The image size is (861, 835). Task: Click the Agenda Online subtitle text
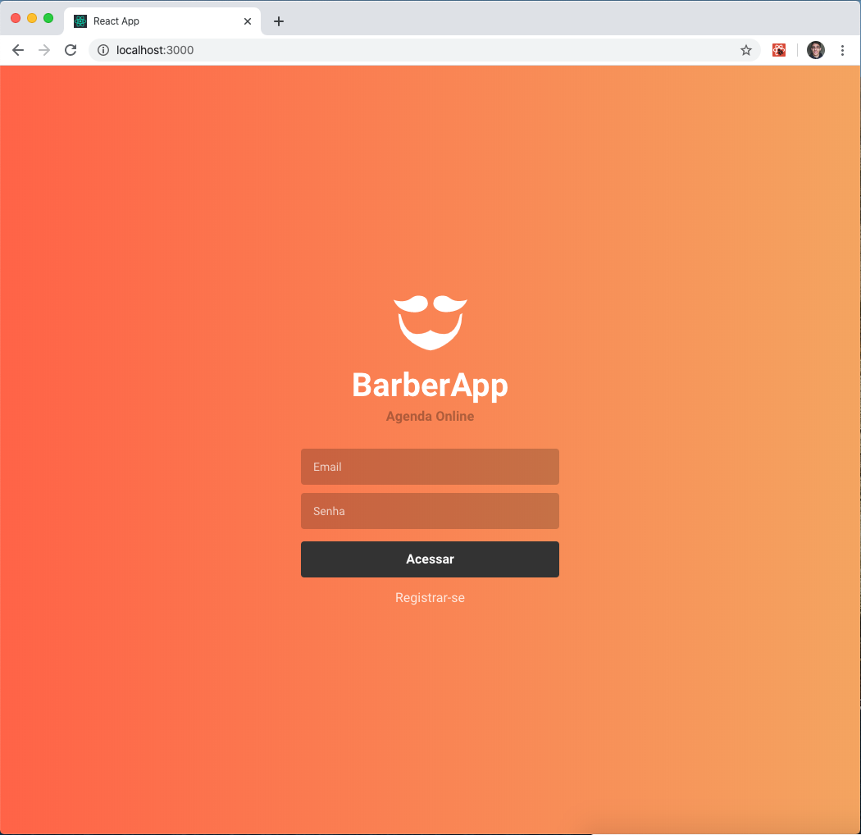[x=430, y=416]
